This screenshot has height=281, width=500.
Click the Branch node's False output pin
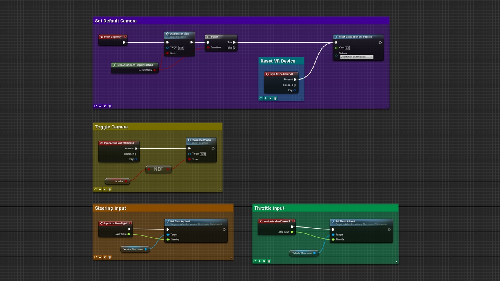234,48
